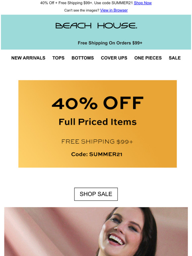The height and width of the screenshot is (256, 192).
Task: Click the pink draped fabric in photo
Action: click(41, 232)
